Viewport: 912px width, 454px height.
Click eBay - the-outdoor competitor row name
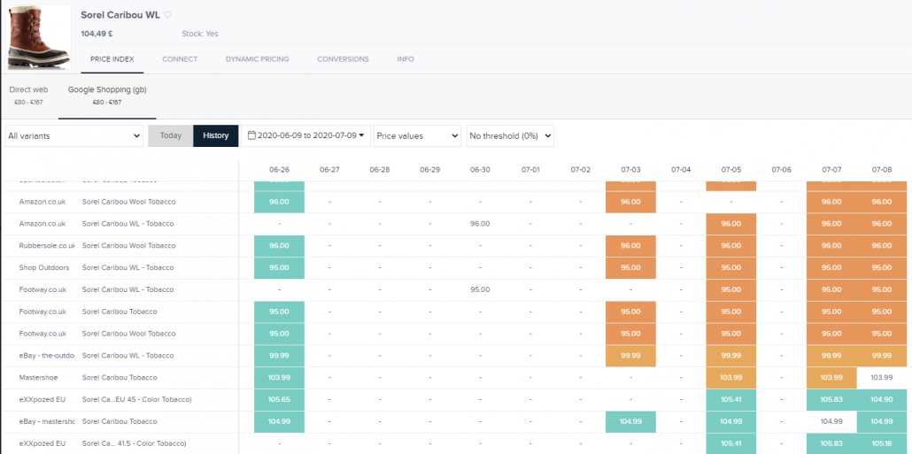(47, 356)
